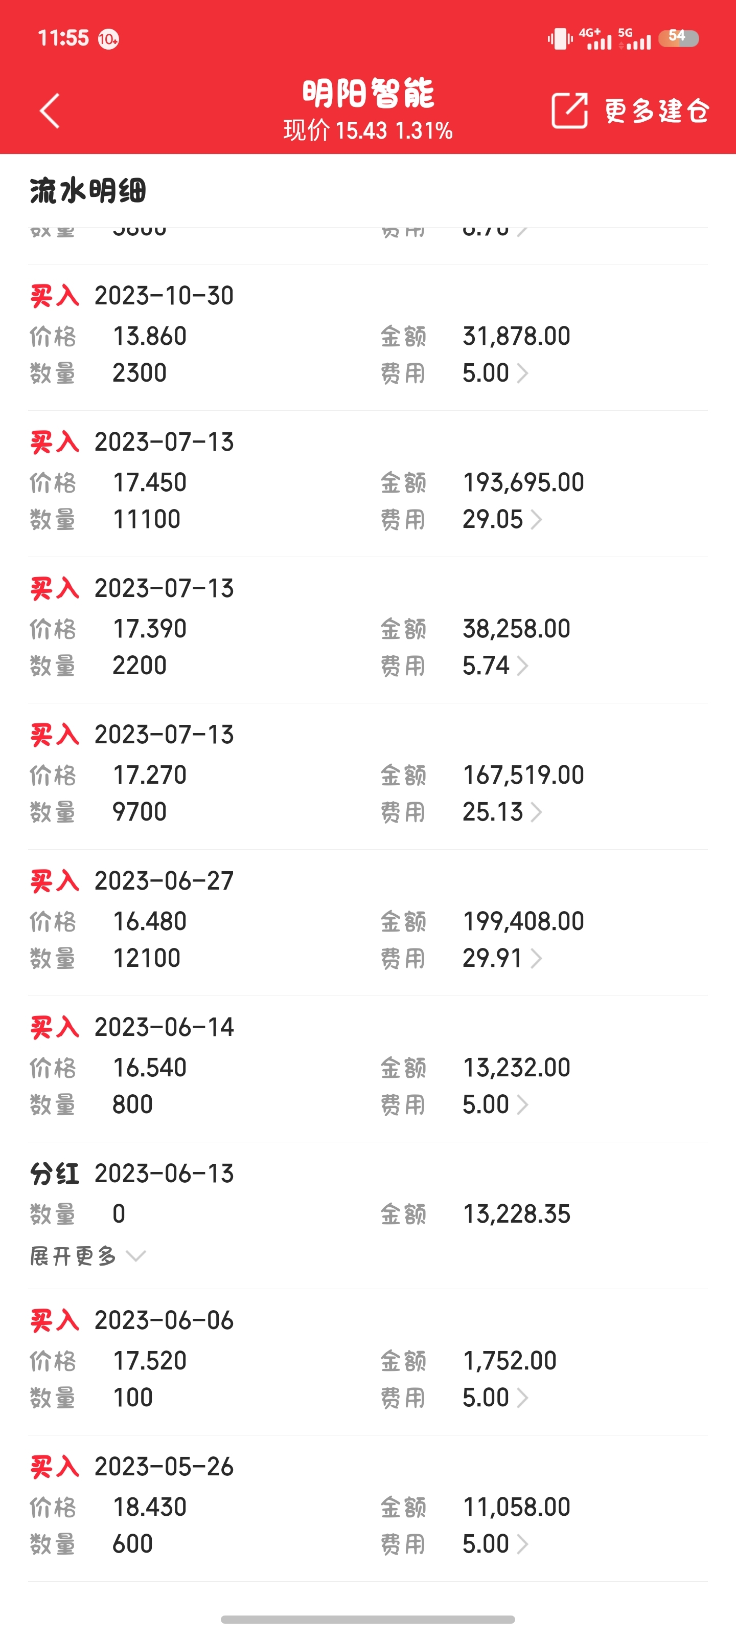736x1637 pixels.
Task: Tap fee arrow for 2023-06-06 purchase
Action: coord(521,1398)
